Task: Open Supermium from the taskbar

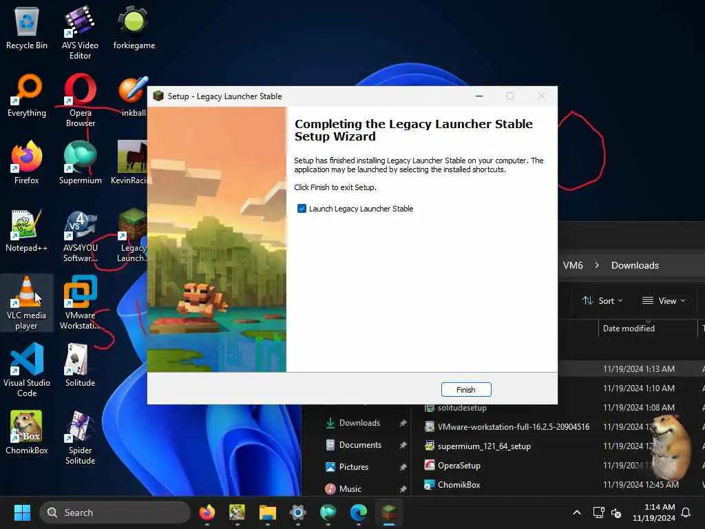Action: coord(328,512)
